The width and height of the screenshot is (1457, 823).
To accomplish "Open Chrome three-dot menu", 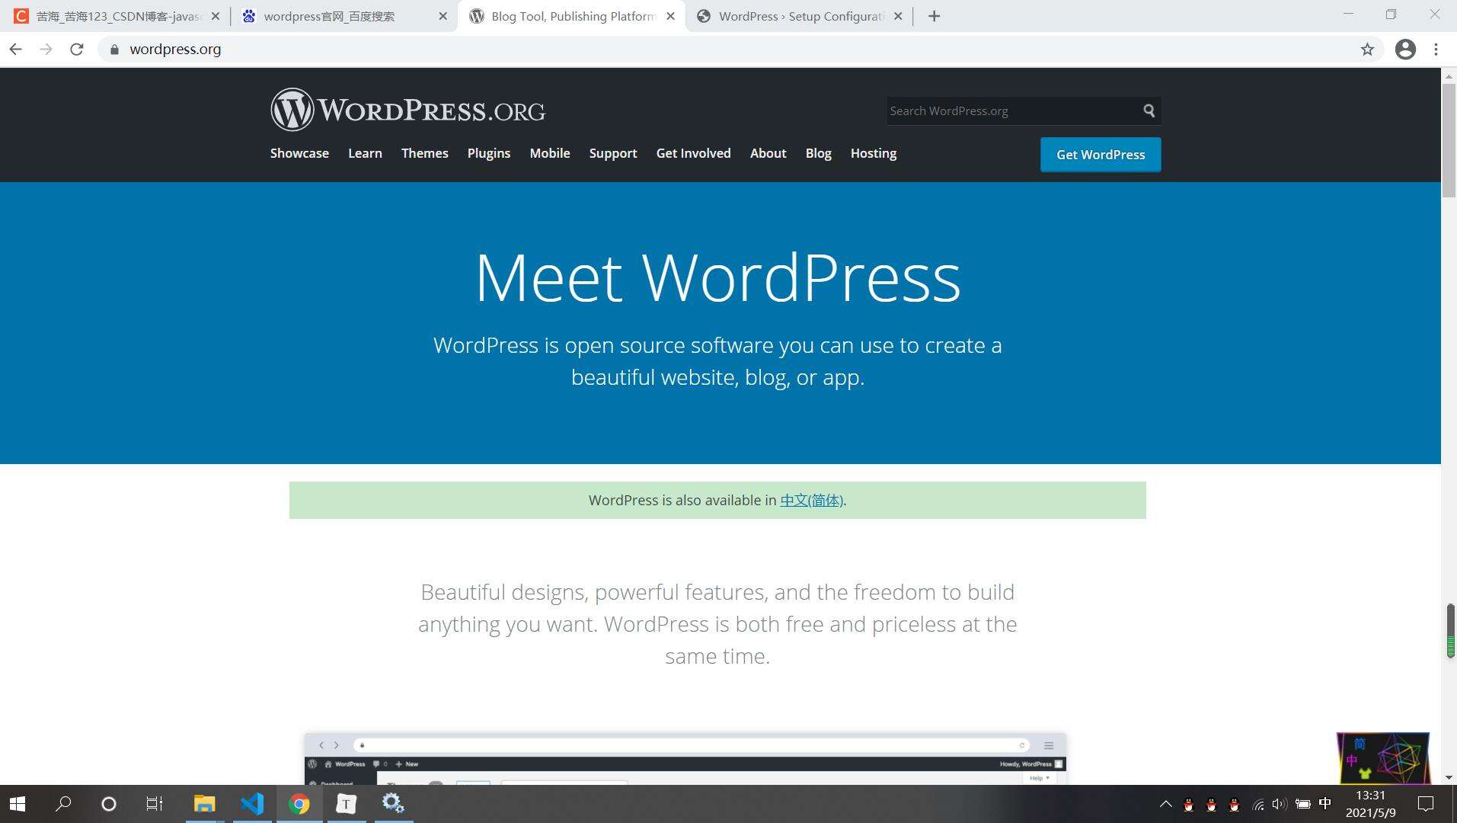I will pyautogui.click(x=1436, y=50).
